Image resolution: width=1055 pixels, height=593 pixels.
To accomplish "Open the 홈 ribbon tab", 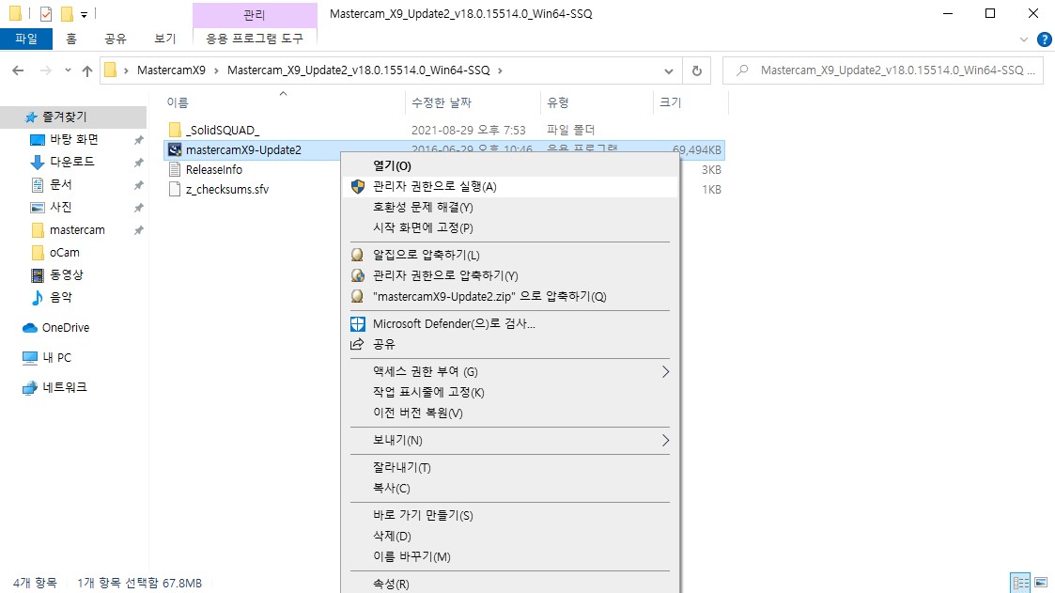I will (x=71, y=39).
